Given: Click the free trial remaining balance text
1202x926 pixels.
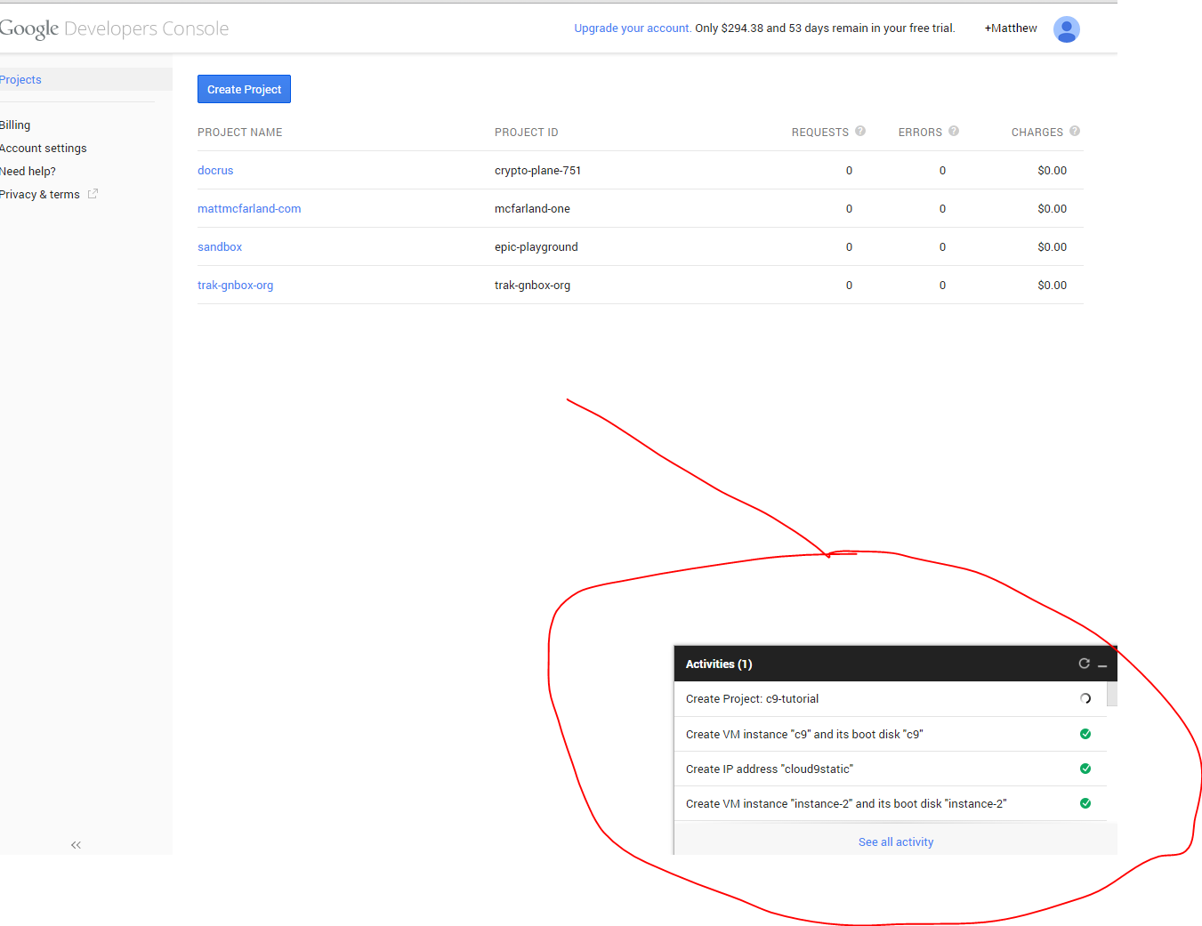Looking at the screenshot, I should 825,28.
